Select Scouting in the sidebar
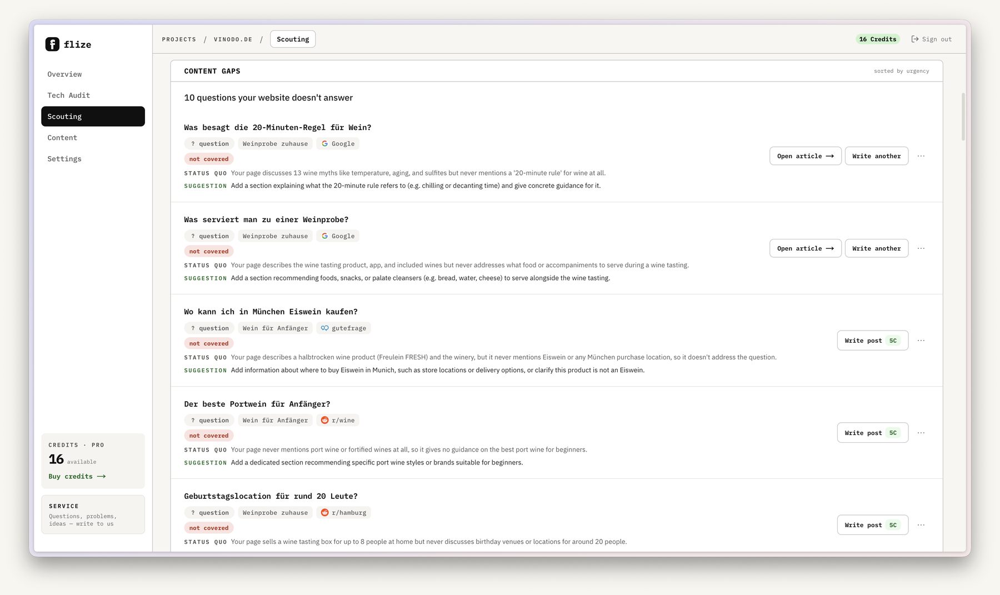 (93, 116)
